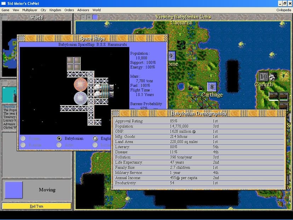Click the Pollution 390 tons/year row
This screenshot has height=220, width=293.
coord(199,157)
